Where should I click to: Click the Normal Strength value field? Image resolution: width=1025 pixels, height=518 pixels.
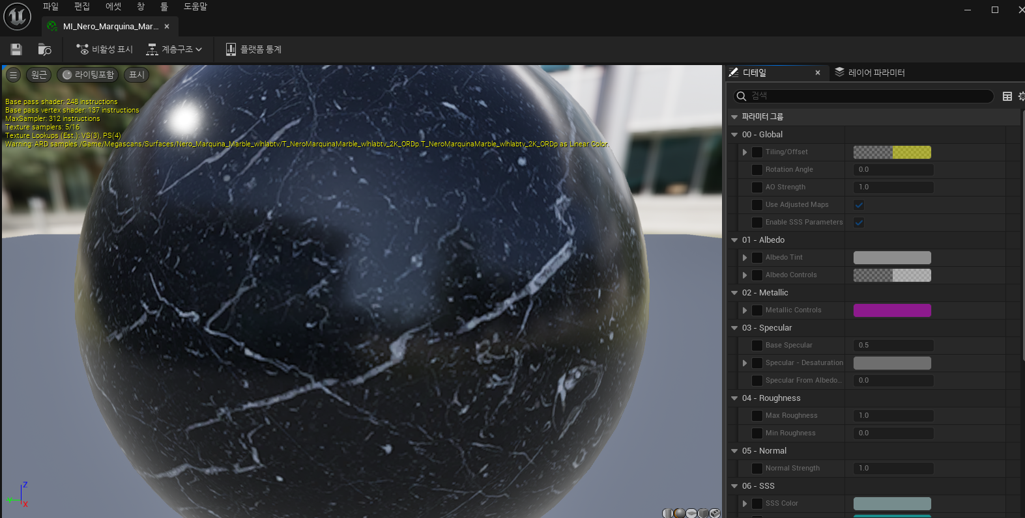click(893, 469)
